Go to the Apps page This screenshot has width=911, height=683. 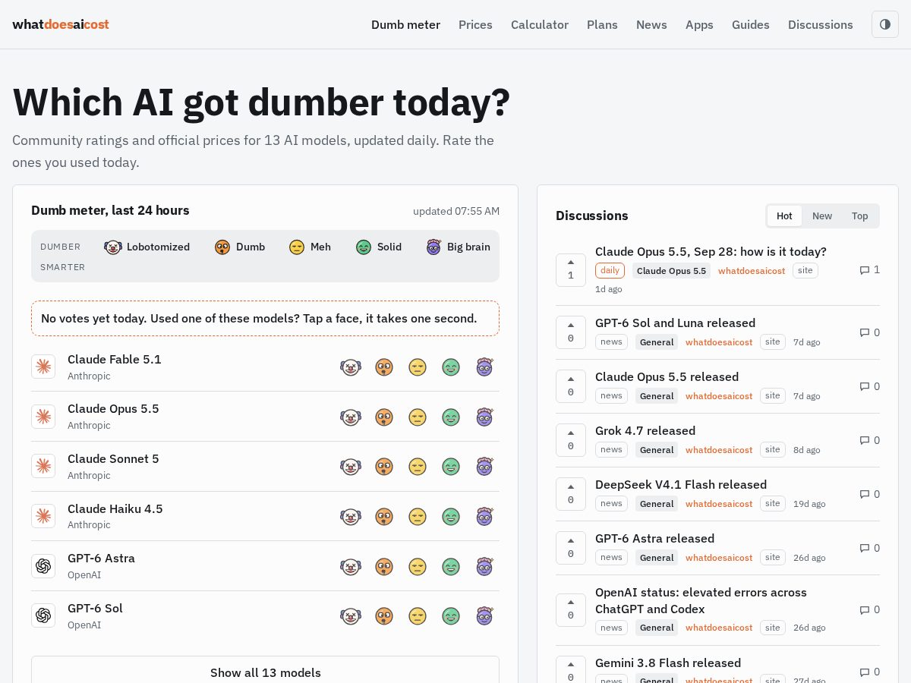(x=699, y=24)
